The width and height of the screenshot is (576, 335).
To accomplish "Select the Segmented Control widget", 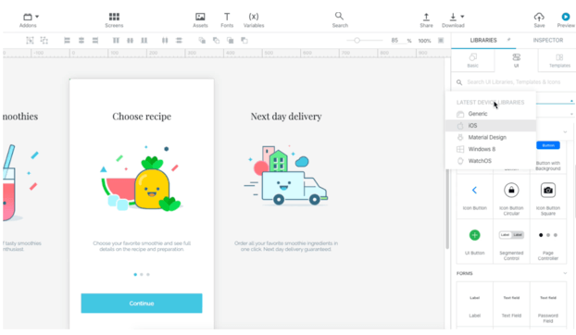I will 511,241.
